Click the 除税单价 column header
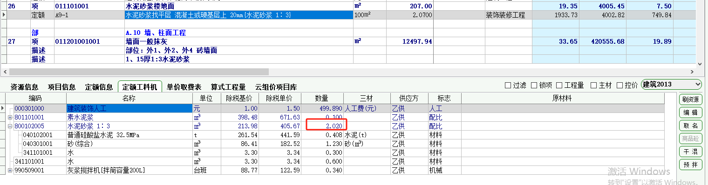 (x=281, y=99)
